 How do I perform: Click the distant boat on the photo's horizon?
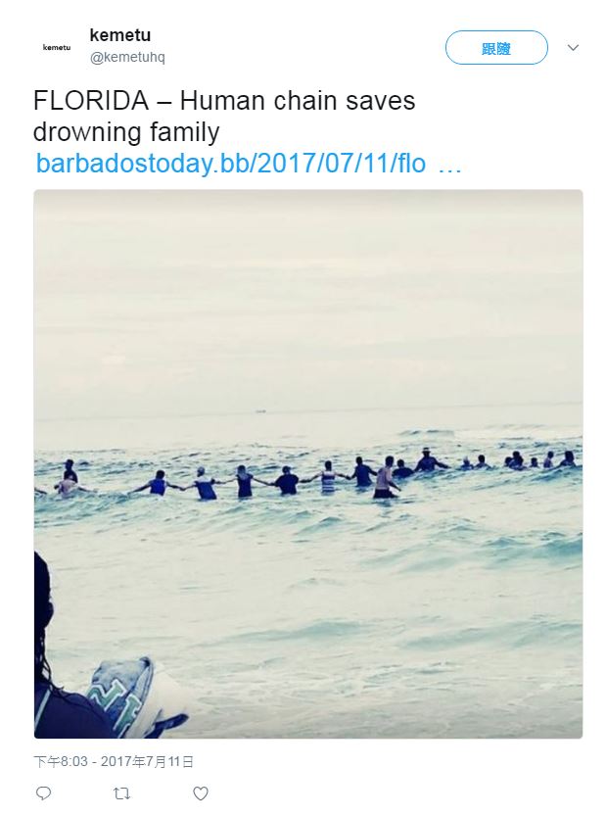260,411
